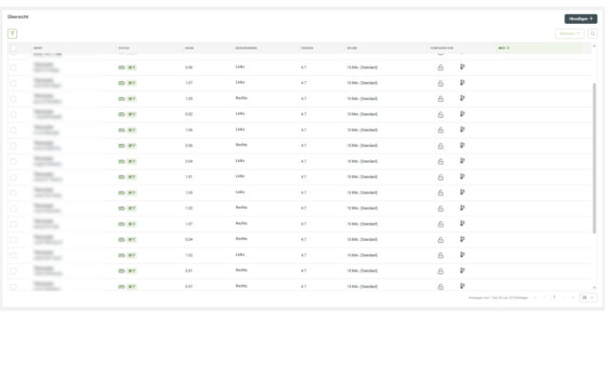Open the configuration flag icon in 1.02 Links row
The width and height of the screenshot is (609, 381).
pyautogui.click(x=462, y=255)
